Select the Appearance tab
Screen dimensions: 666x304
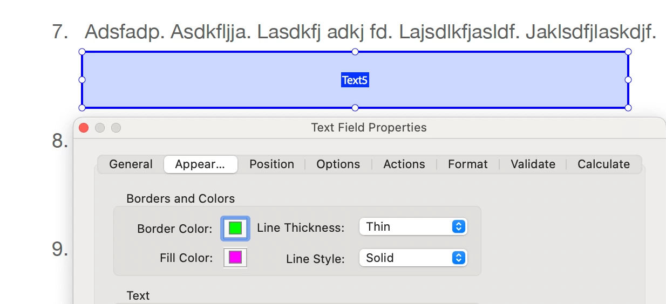pos(200,164)
